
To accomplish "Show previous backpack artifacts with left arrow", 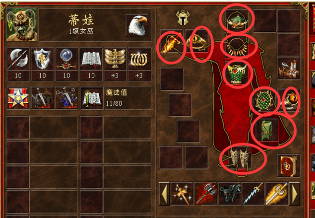I will point(164,194).
